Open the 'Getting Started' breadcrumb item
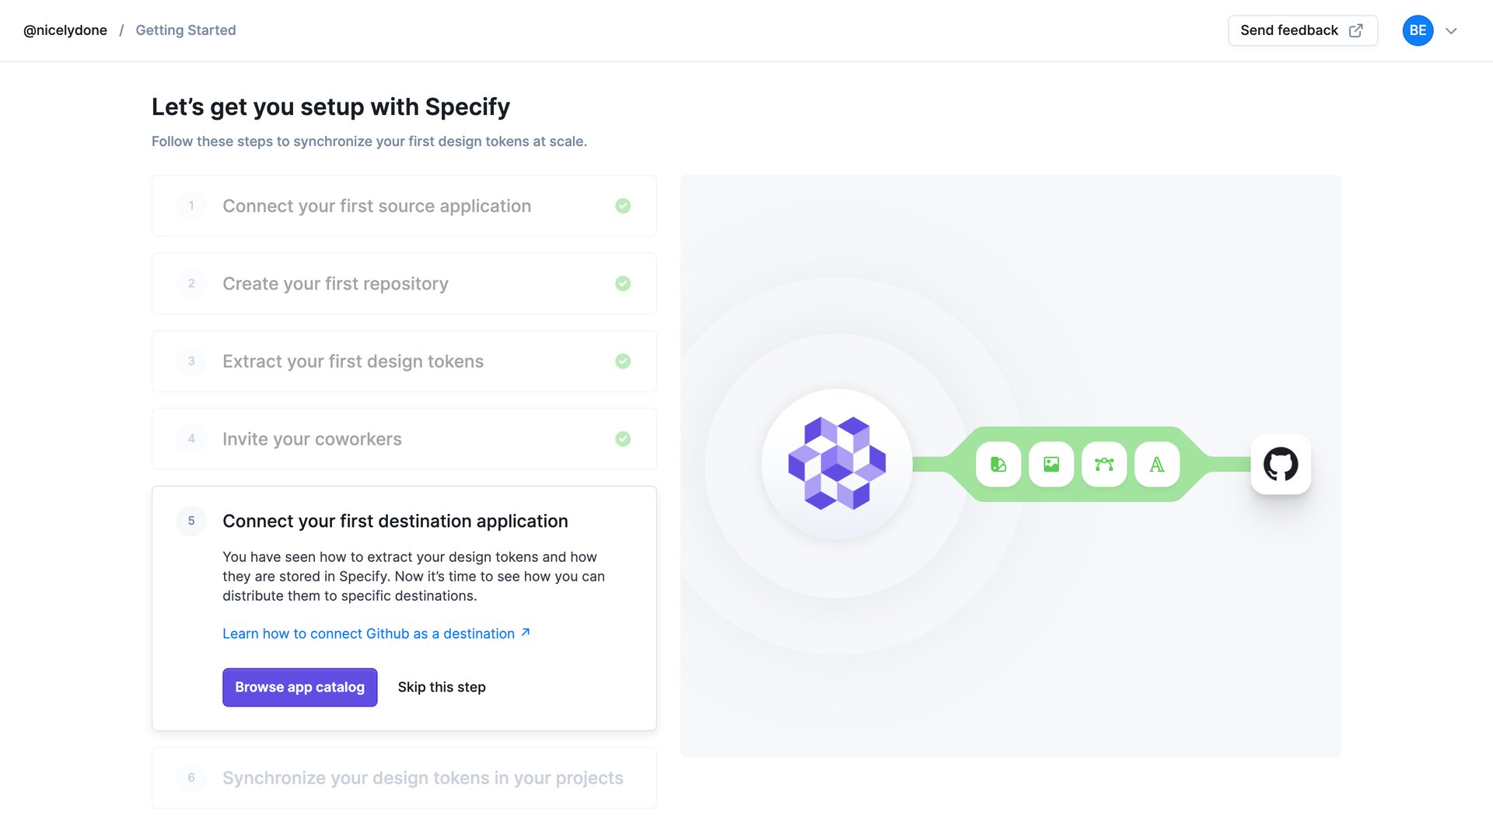Image resolution: width=1493 pixels, height=837 pixels. point(185,30)
